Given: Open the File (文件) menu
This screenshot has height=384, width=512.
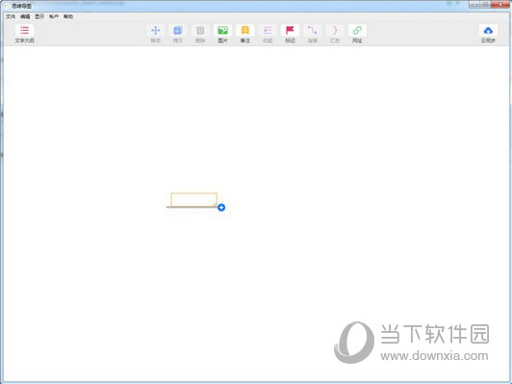Looking at the screenshot, I should (11, 16).
